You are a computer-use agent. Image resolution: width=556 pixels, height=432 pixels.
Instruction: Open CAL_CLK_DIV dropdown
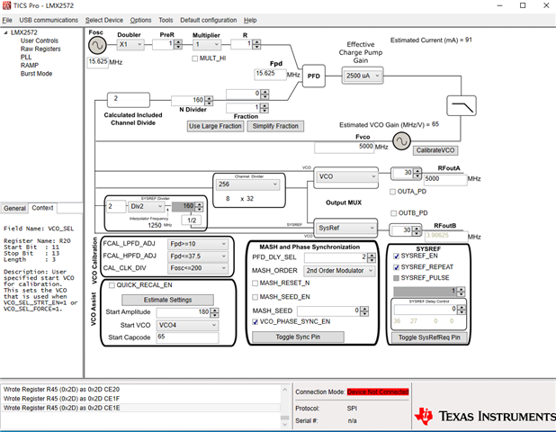(x=197, y=268)
